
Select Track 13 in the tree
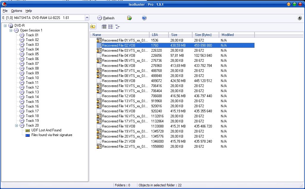click(x=32, y=92)
